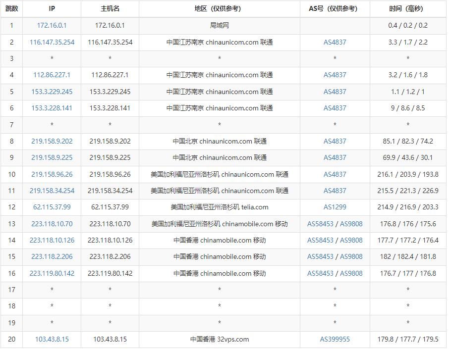Open AS4837 link in hop 2 row
449x349 pixels.
pos(335,42)
